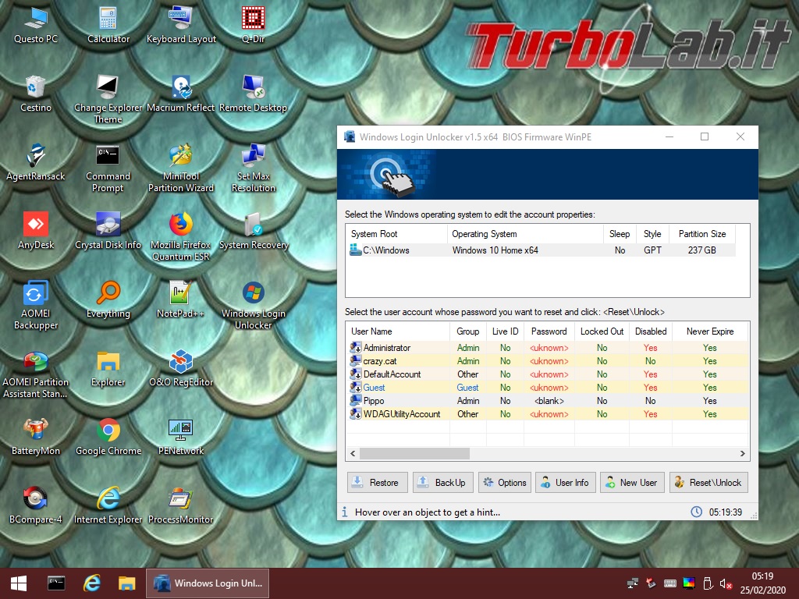Select the crazy.cat user account
Screen dimensions: 799x599
(547, 360)
